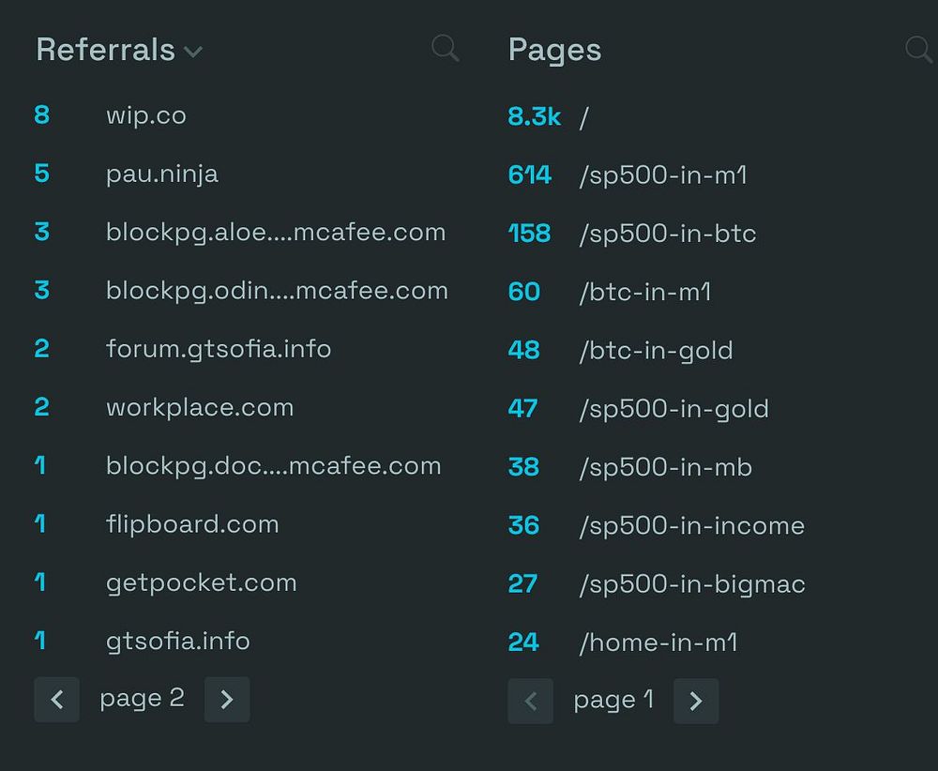Open the Referrals dropdown chevron
938x771 pixels.
tap(193, 52)
